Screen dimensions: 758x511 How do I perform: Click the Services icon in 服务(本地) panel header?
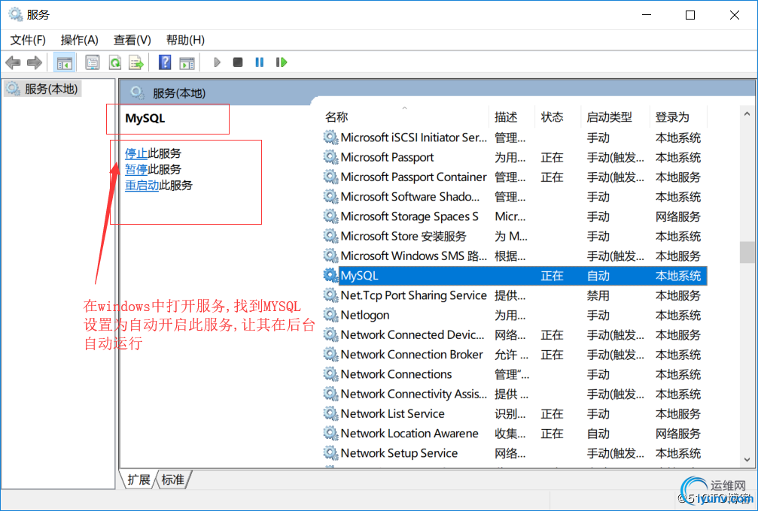point(137,92)
